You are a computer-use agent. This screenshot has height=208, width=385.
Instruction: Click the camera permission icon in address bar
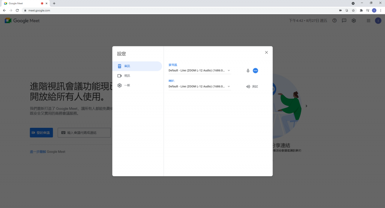pos(340,10)
